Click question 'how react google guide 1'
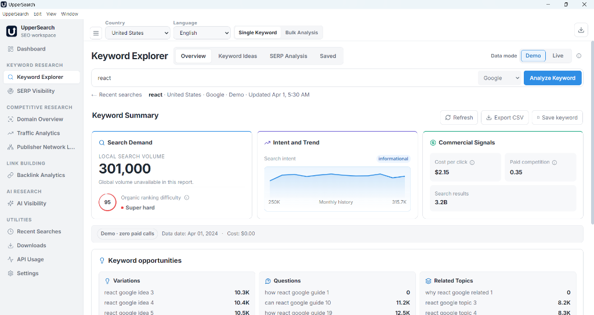 click(296, 292)
